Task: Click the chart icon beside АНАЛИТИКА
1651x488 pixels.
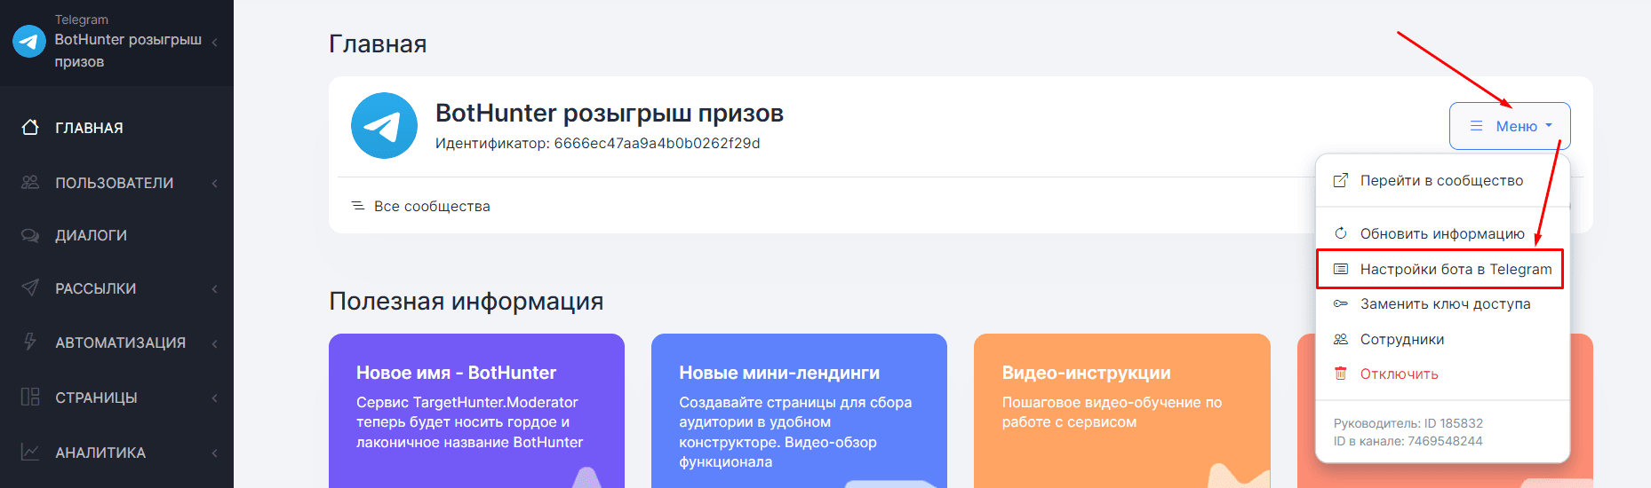Action: click(x=30, y=452)
